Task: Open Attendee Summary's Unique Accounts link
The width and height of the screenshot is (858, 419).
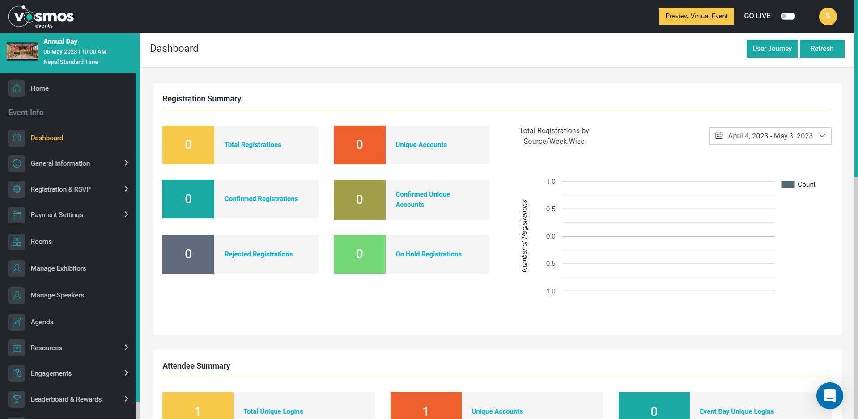Action: (497, 411)
